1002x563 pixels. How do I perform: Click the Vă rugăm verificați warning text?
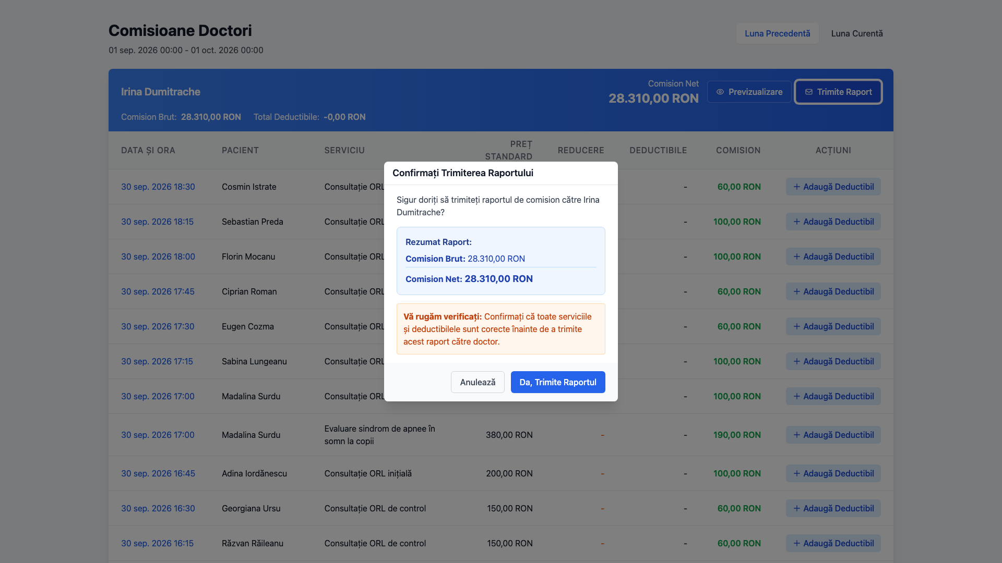point(497,329)
